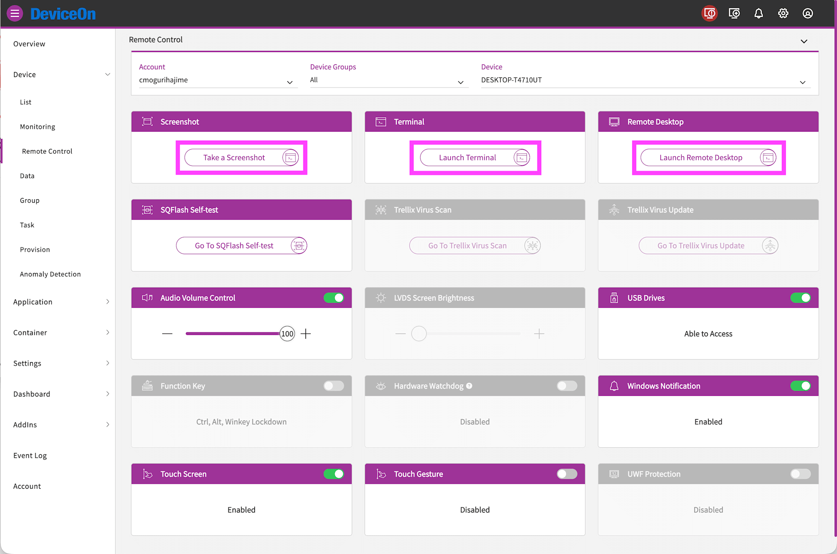
Task: Open the notifications bell icon
Action: (x=758, y=13)
